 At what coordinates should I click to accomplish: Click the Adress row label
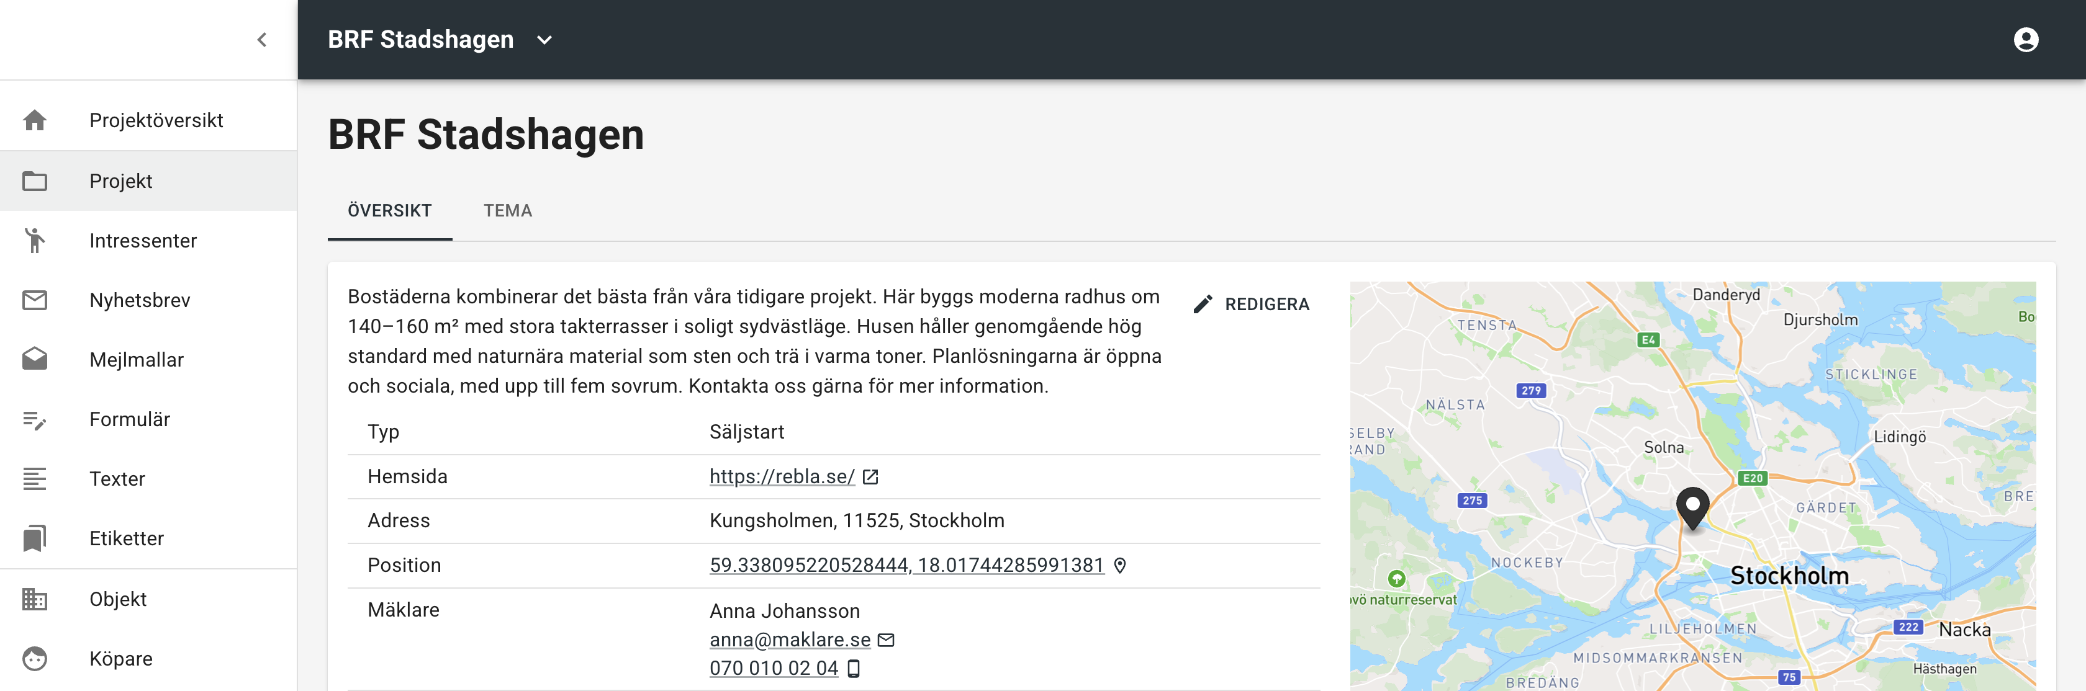tap(399, 521)
